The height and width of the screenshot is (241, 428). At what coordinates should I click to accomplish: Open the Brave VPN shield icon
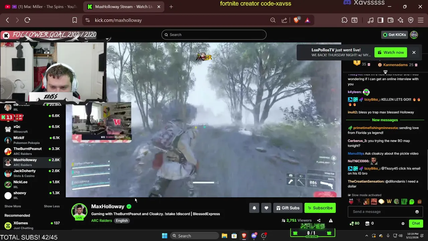(x=411, y=20)
